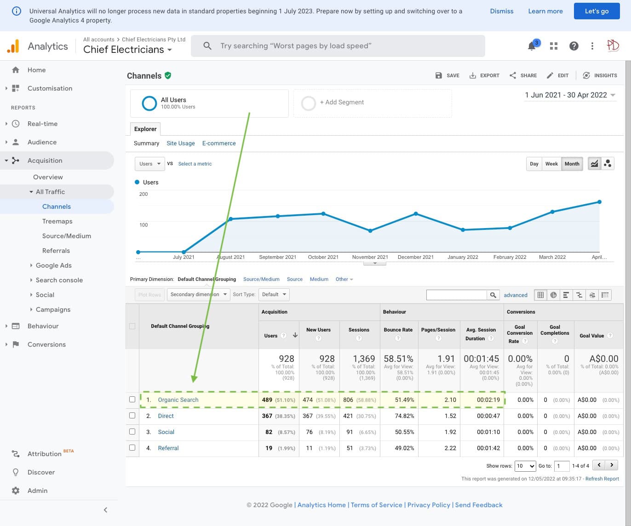The image size is (631, 526).
Task: Open the notifications bell
Action: pyautogui.click(x=532, y=46)
